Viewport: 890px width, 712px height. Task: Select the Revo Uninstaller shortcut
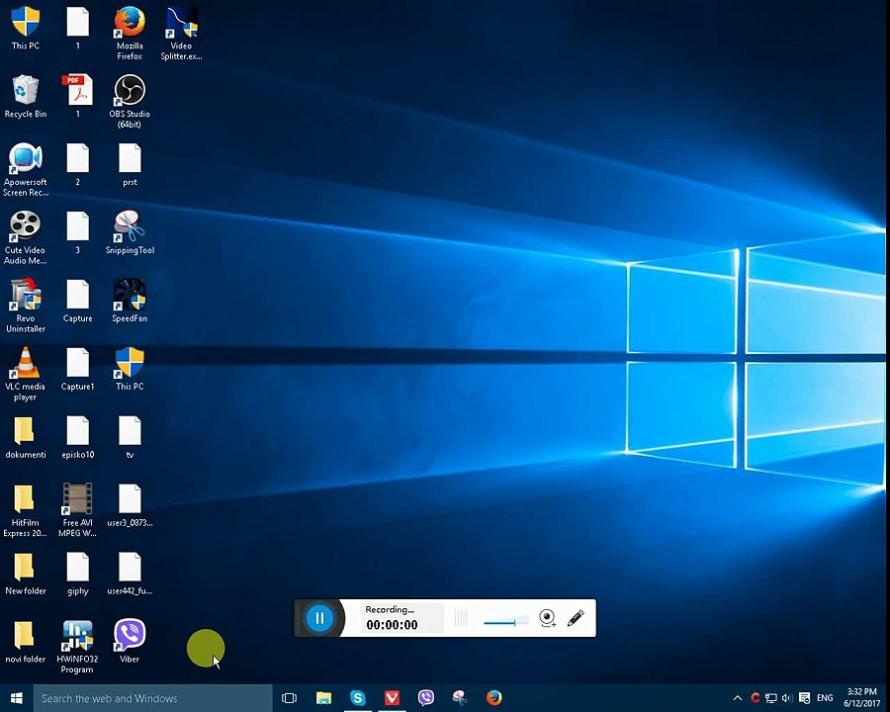(25, 306)
